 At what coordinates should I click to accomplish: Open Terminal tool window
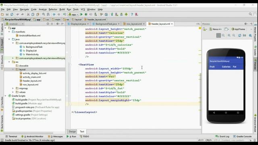(11, 137)
